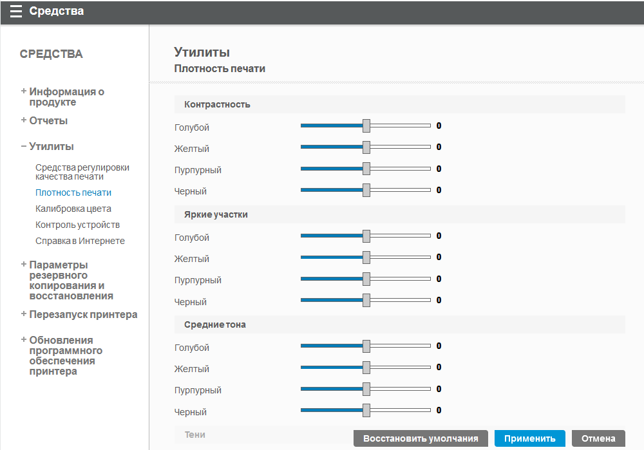Click the Средние тона Черный slider handle

coord(366,410)
